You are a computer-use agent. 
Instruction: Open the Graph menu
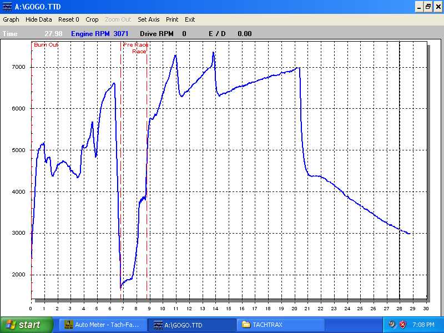tap(11, 19)
